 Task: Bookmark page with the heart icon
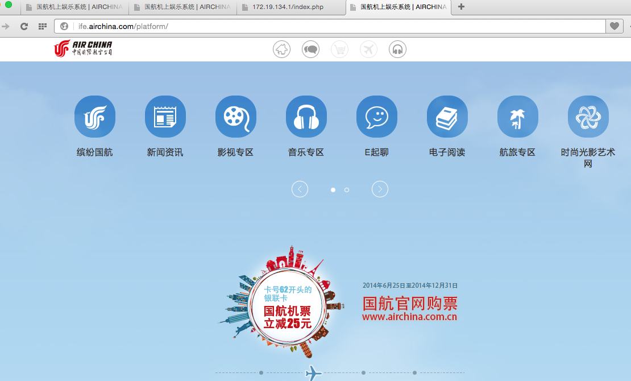coord(615,26)
